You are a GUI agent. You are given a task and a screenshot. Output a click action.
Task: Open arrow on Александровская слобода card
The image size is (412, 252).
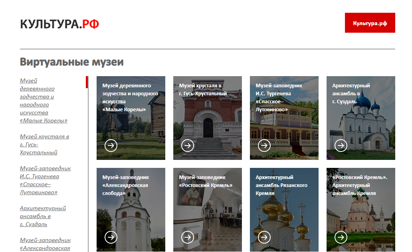(111, 237)
